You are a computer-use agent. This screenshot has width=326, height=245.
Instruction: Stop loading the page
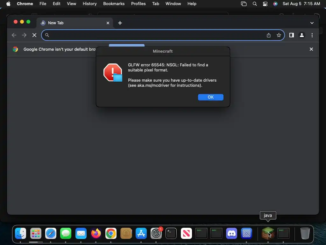34,35
